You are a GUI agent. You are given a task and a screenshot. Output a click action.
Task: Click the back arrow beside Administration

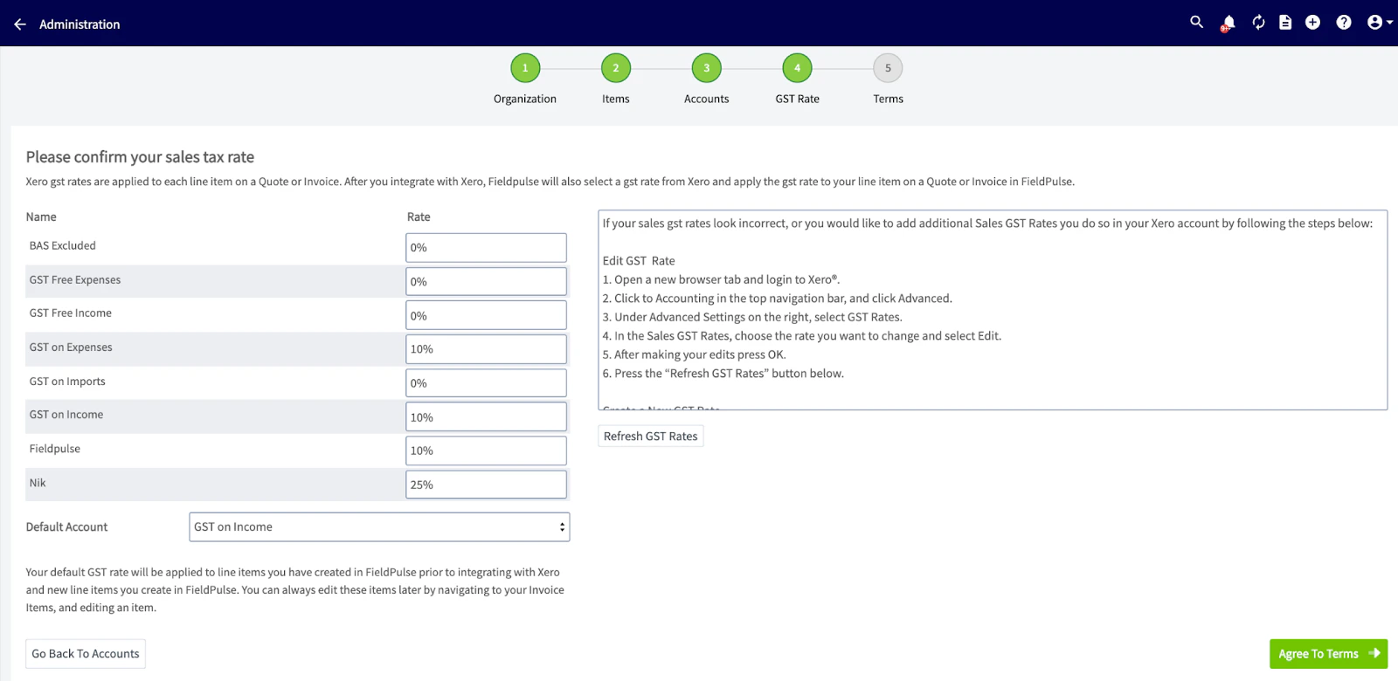click(20, 24)
